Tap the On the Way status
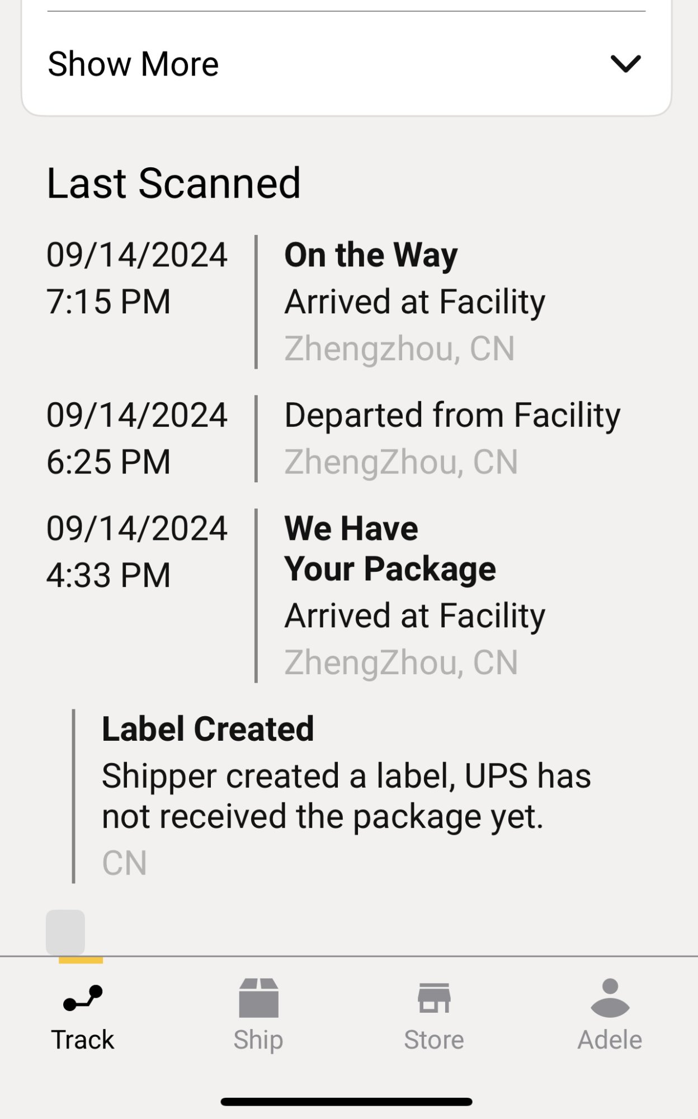 [x=371, y=255]
